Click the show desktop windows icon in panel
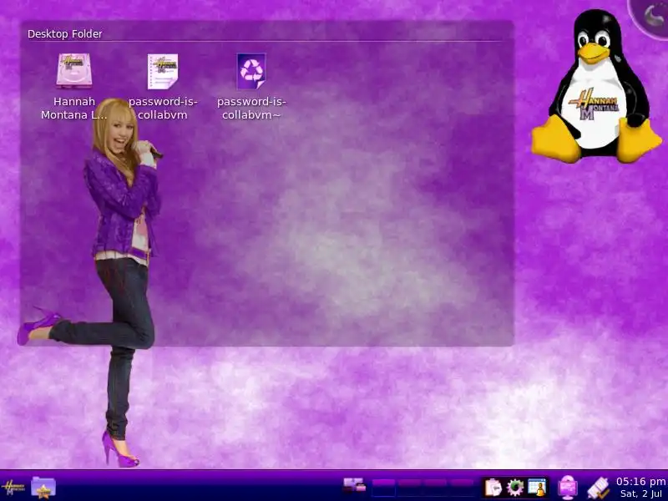668x501 pixels. 354,486
